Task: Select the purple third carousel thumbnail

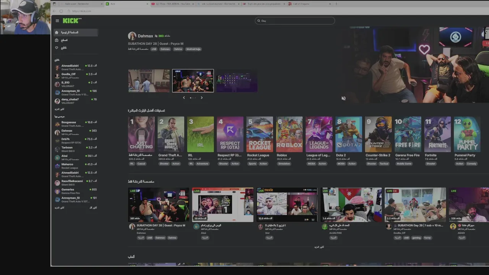Action: [237, 81]
